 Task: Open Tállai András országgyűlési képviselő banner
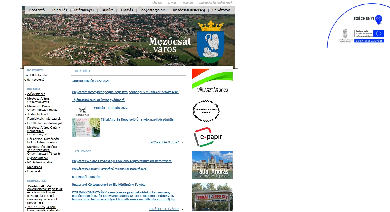212,165
